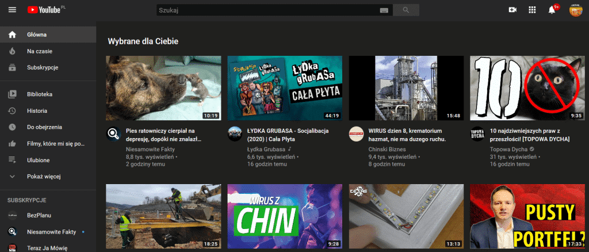Image resolution: width=589 pixels, height=252 pixels.
Task: Visit Łydka Grubasa channel name link
Action: (266, 149)
